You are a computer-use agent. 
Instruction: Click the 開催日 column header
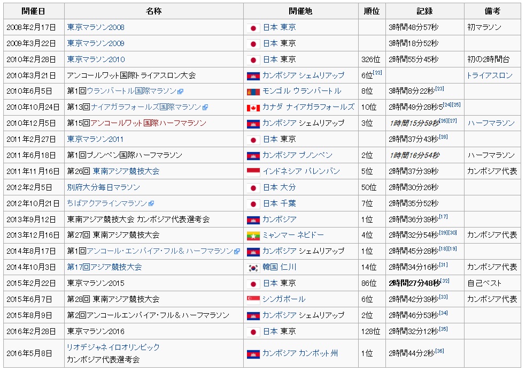[x=34, y=11]
